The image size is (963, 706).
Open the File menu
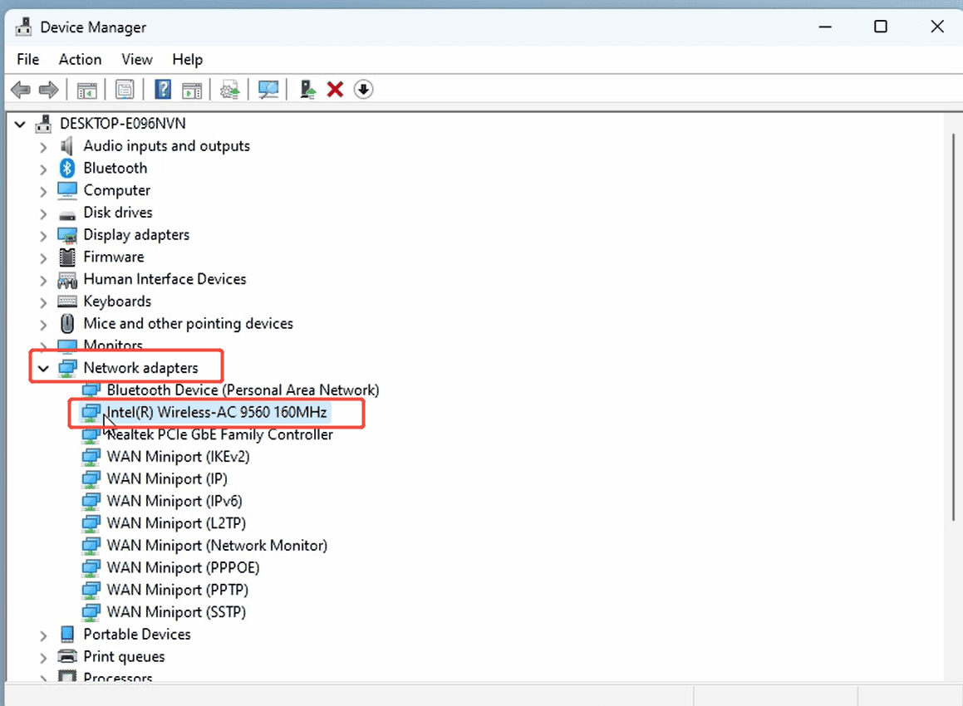tap(27, 59)
